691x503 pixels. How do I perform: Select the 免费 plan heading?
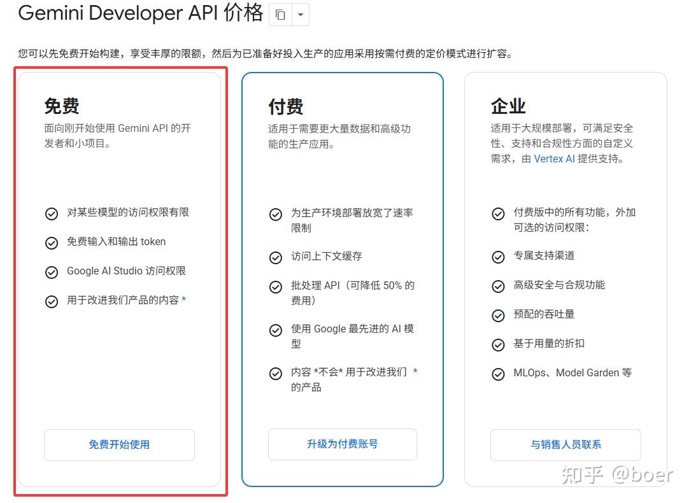(x=62, y=106)
